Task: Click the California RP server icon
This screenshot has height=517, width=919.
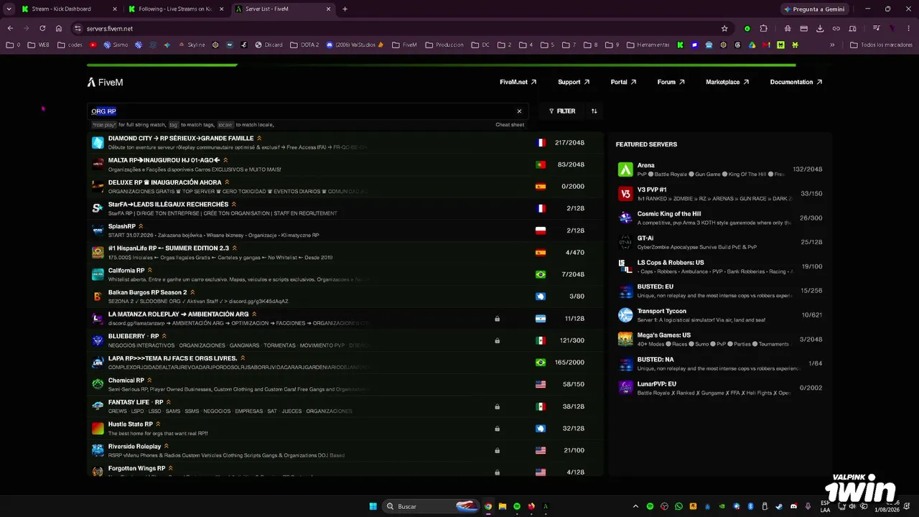Action: coord(98,274)
